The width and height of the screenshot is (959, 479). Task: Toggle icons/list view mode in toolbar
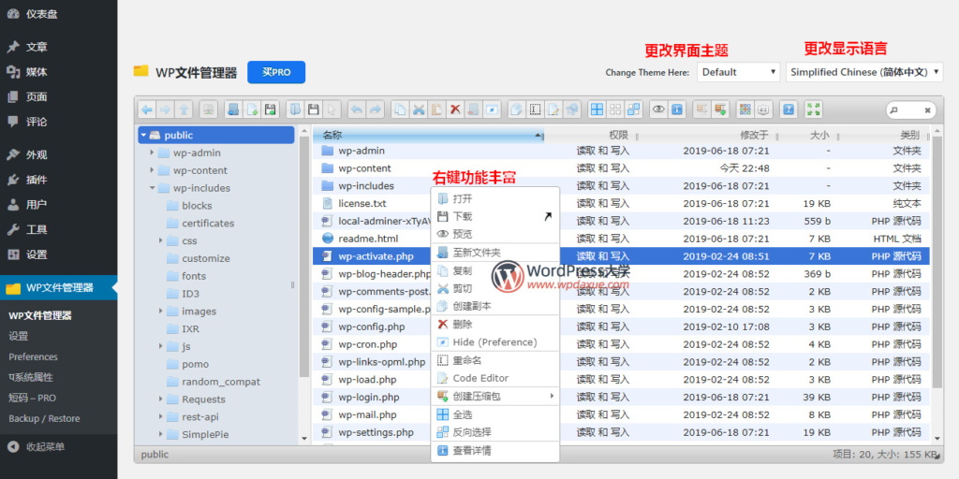click(x=745, y=109)
